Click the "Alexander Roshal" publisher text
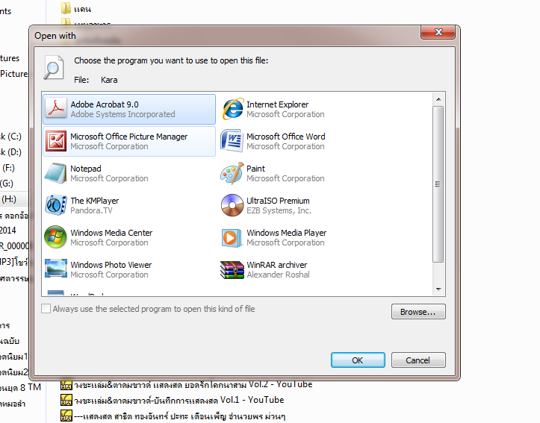The width and height of the screenshot is (540, 423). 279,275
